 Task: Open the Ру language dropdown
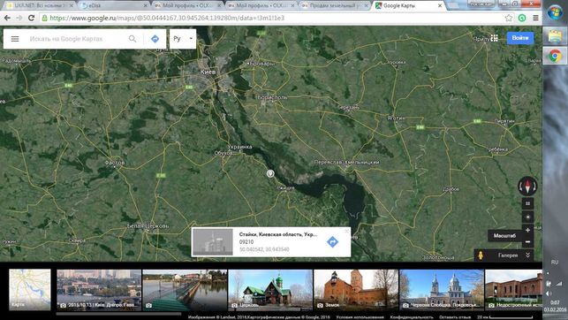[183, 39]
